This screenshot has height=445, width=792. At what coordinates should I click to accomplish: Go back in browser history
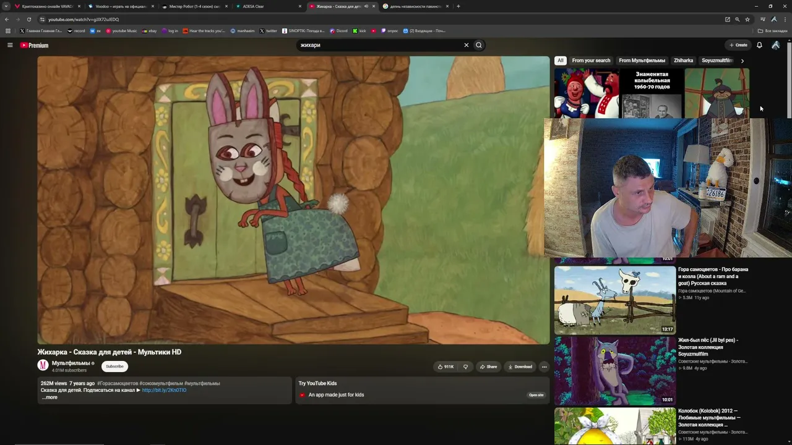7,19
